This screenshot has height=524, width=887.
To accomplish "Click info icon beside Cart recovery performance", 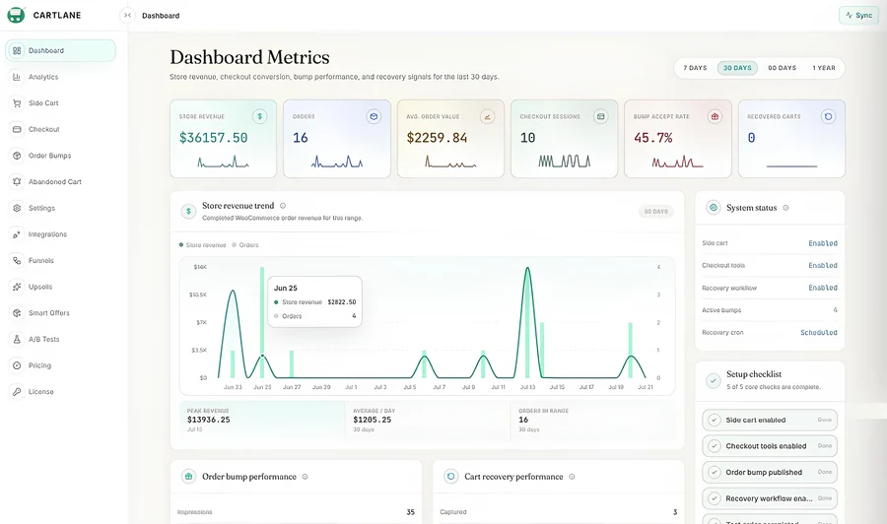I will coord(572,477).
